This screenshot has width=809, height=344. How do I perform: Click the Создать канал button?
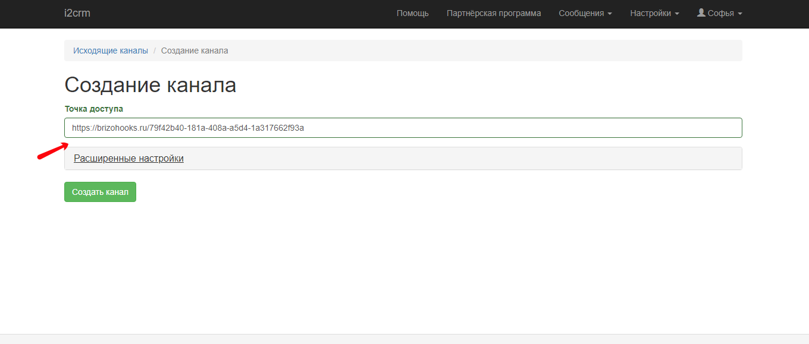(x=100, y=192)
